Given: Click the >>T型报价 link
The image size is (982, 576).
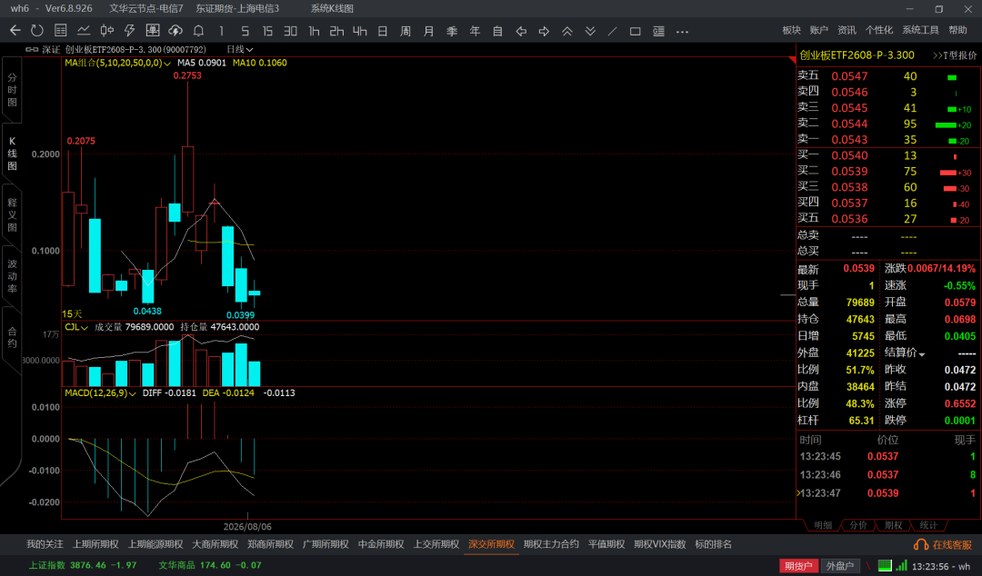Looking at the screenshot, I should (955, 55).
